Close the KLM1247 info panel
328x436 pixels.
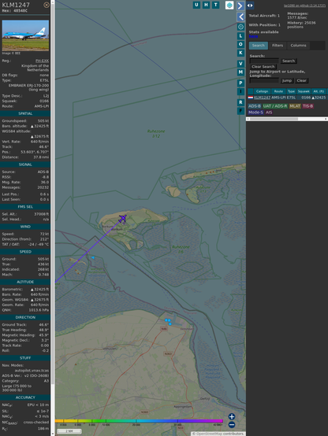coord(47,5)
